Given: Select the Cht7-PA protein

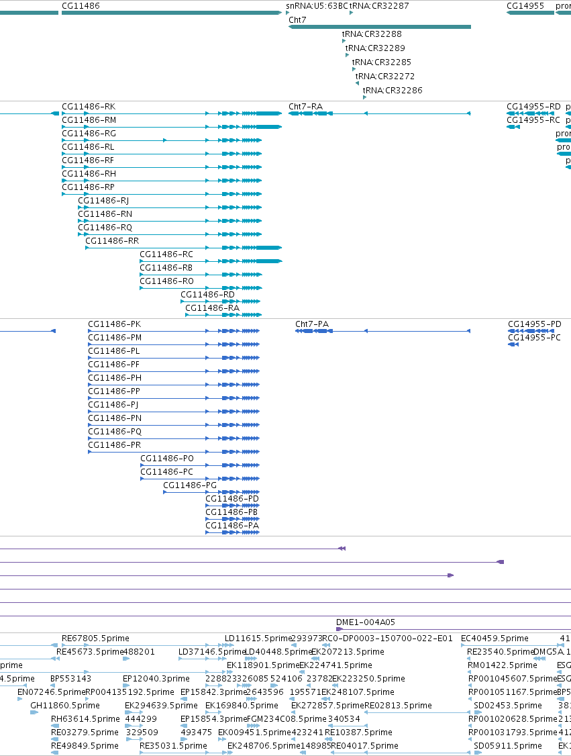Looking at the screenshot, I should 382,331.
